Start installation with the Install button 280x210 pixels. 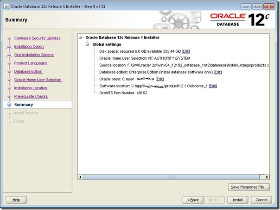238,200
